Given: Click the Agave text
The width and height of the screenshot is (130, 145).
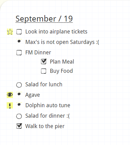Looking at the screenshot, I should coord(32,95).
